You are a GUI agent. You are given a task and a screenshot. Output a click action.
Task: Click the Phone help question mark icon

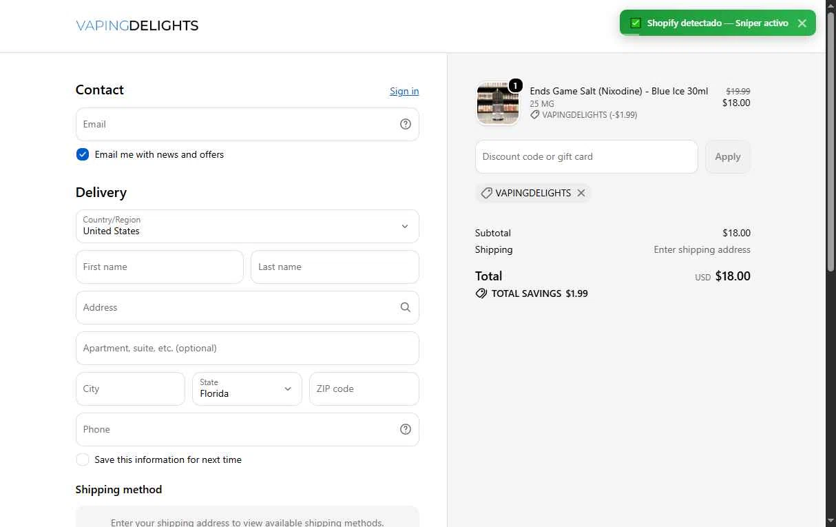click(x=406, y=429)
